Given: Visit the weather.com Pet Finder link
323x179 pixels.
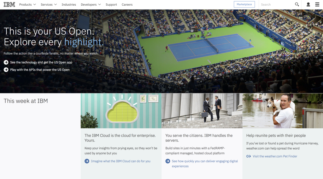Looking at the screenshot, I should coord(275,156).
